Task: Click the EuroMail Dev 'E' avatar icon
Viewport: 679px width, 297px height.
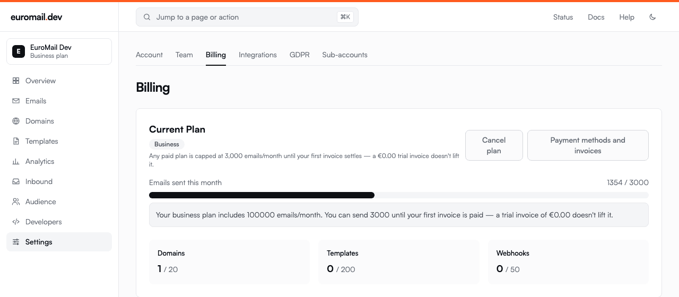Action: coord(19,51)
